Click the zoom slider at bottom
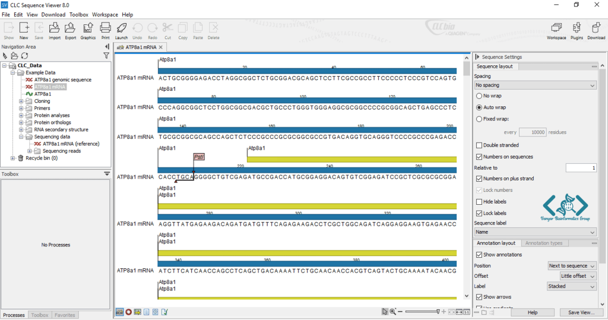Viewport: 608px width, 320px height. pos(423,312)
